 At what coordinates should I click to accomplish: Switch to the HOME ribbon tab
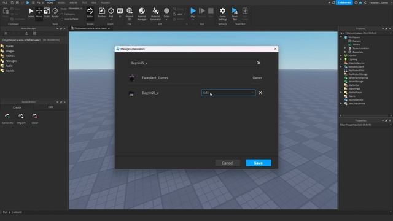point(50,2)
